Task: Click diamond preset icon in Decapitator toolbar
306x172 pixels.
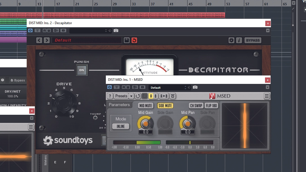Action: coord(110,31)
